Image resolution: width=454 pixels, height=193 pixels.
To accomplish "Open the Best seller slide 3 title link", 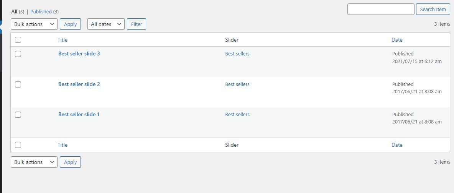I will (79, 54).
